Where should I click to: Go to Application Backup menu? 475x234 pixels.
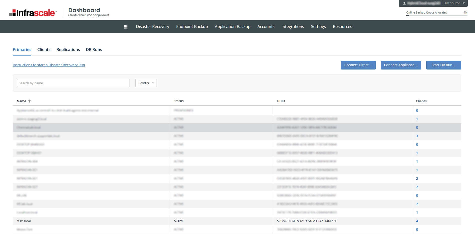coord(232,27)
